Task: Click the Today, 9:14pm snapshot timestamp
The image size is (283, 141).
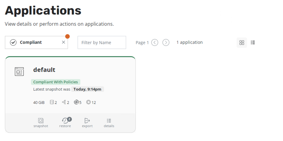Action: click(x=88, y=89)
